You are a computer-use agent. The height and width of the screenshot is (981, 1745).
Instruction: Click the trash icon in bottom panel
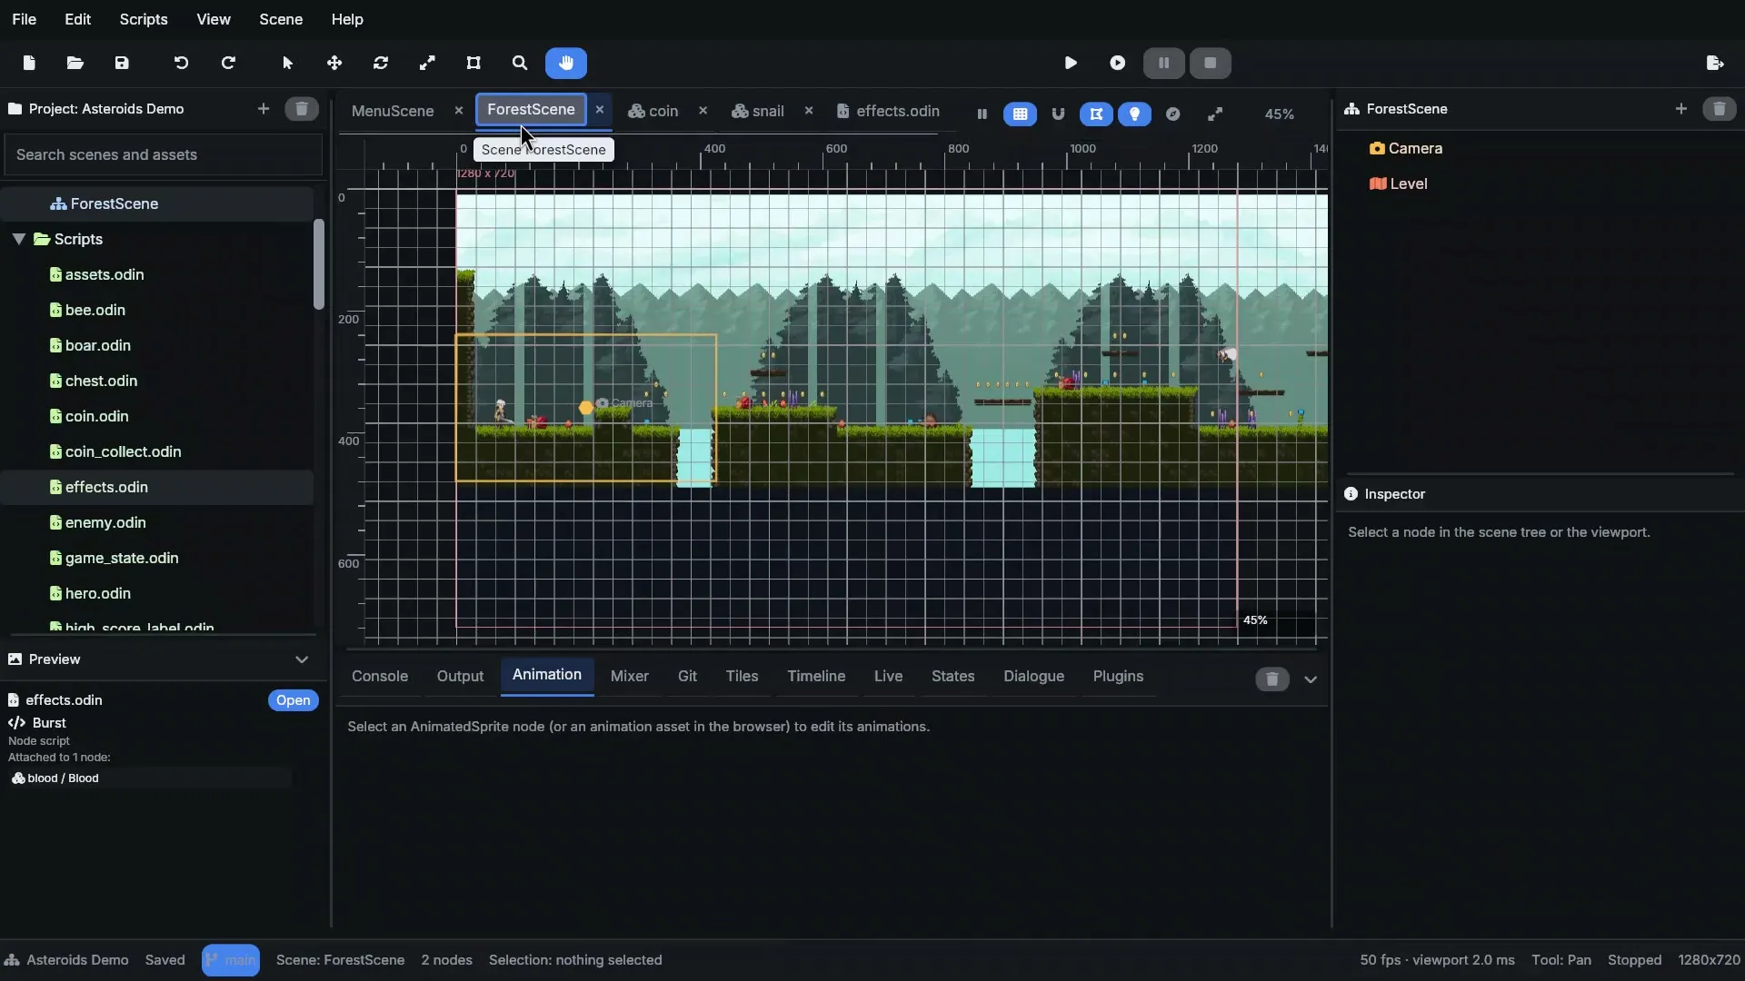click(1272, 679)
